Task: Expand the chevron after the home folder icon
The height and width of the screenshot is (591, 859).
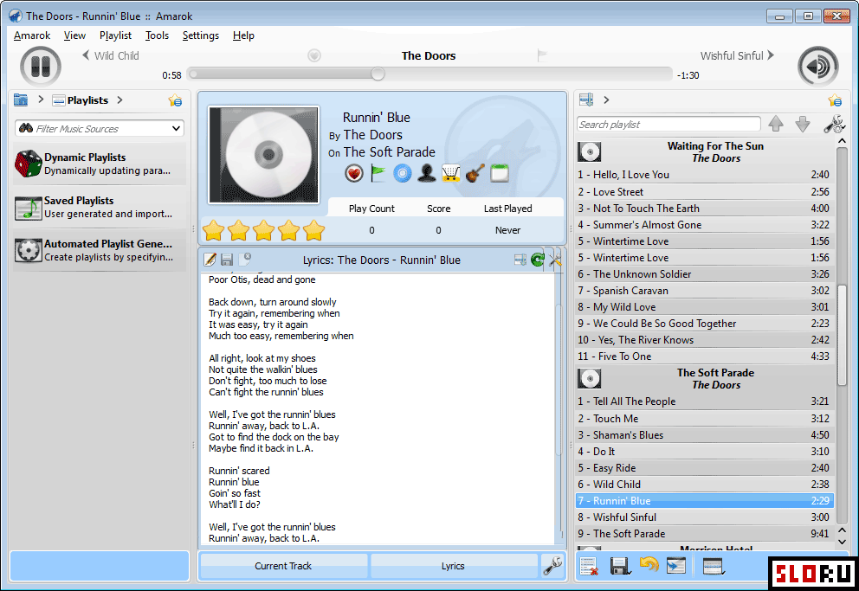Action: pos(41,100)
